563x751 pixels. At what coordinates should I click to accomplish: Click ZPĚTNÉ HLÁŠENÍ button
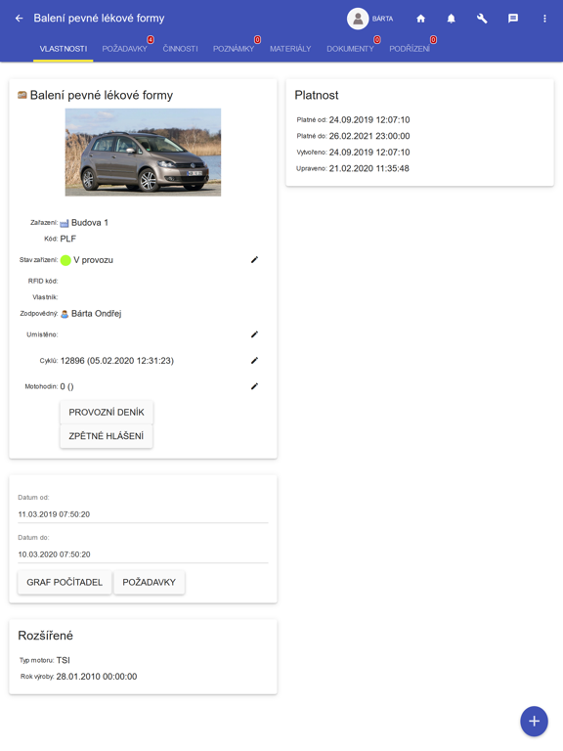pos(107,436)
